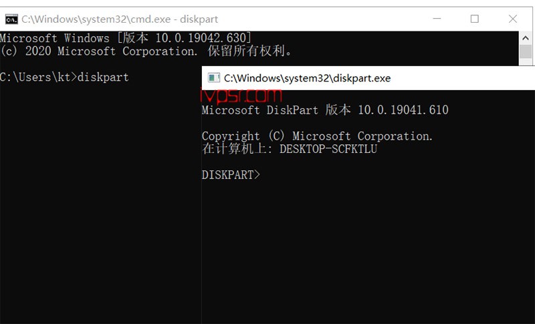
Task: Maximize the cmd.exe window
Action: pos(475,19)
